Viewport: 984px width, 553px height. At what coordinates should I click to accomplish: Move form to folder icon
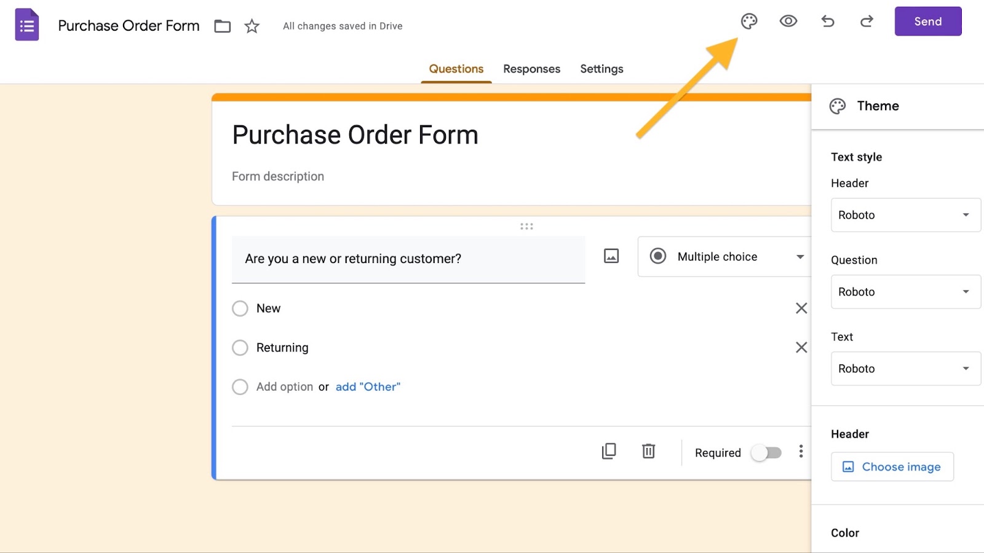(223, 26)
